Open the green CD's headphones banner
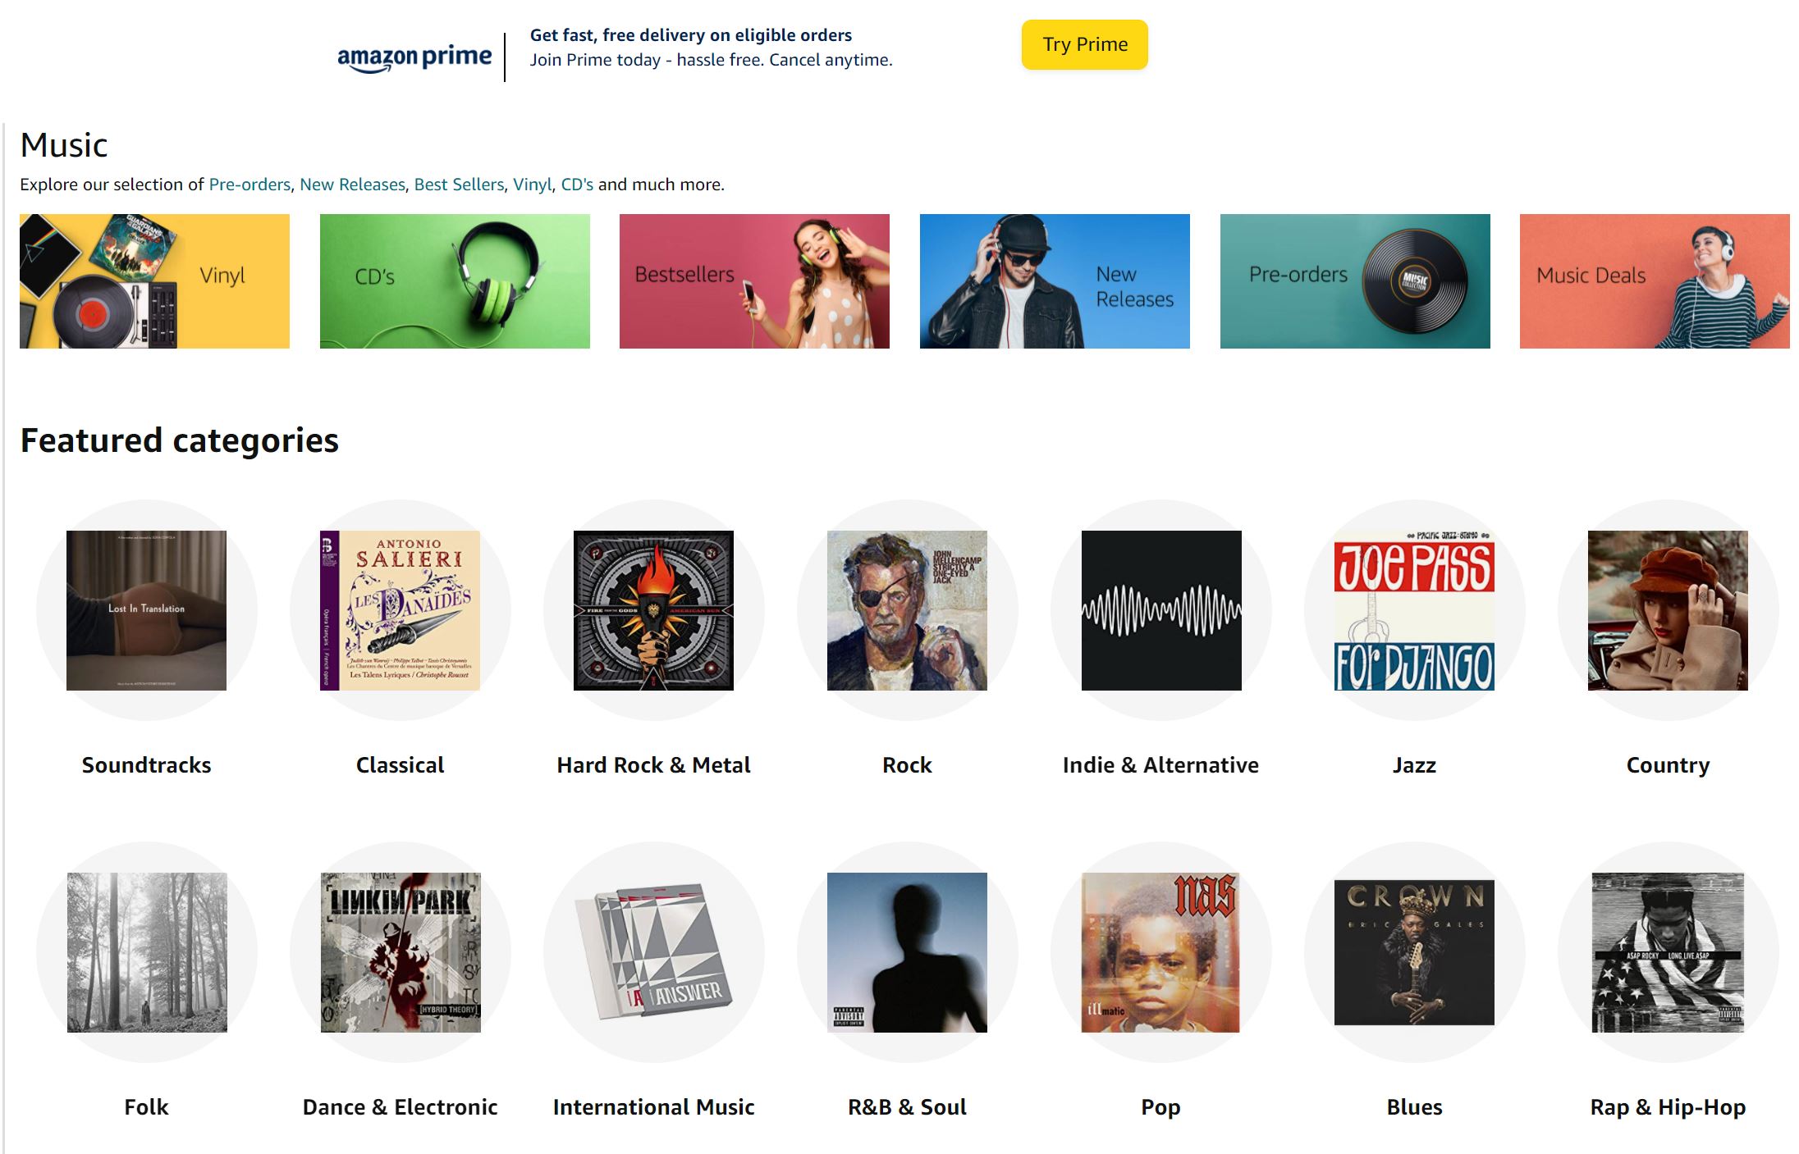1799x1154 pixels. 455,281
